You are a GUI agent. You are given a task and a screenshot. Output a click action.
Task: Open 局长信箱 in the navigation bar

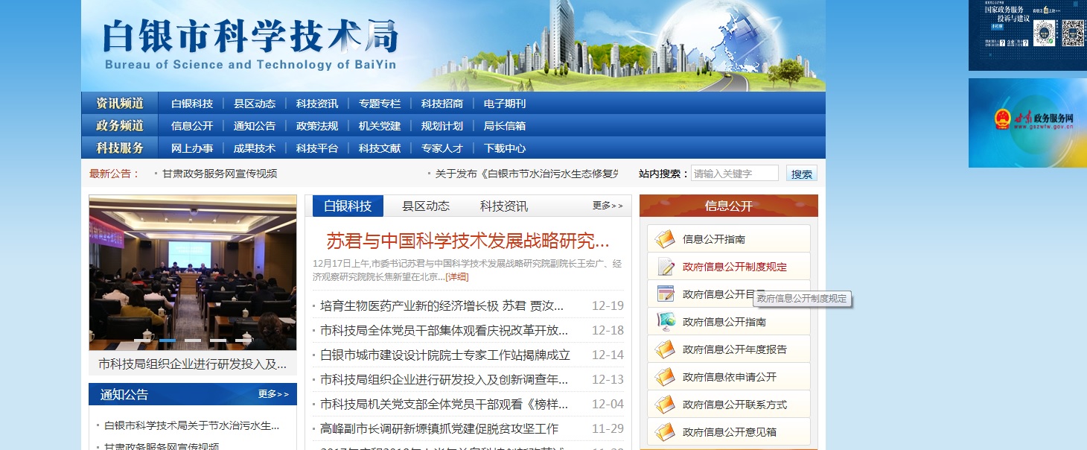[x=505, y=126]
